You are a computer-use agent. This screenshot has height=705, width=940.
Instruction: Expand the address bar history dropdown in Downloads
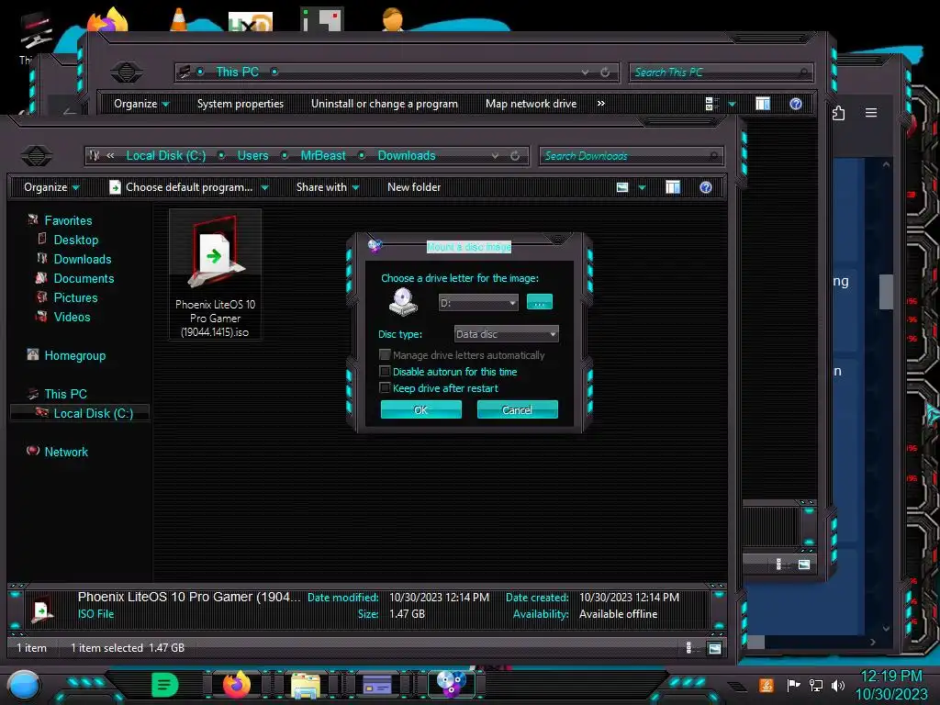pos(495,156)
